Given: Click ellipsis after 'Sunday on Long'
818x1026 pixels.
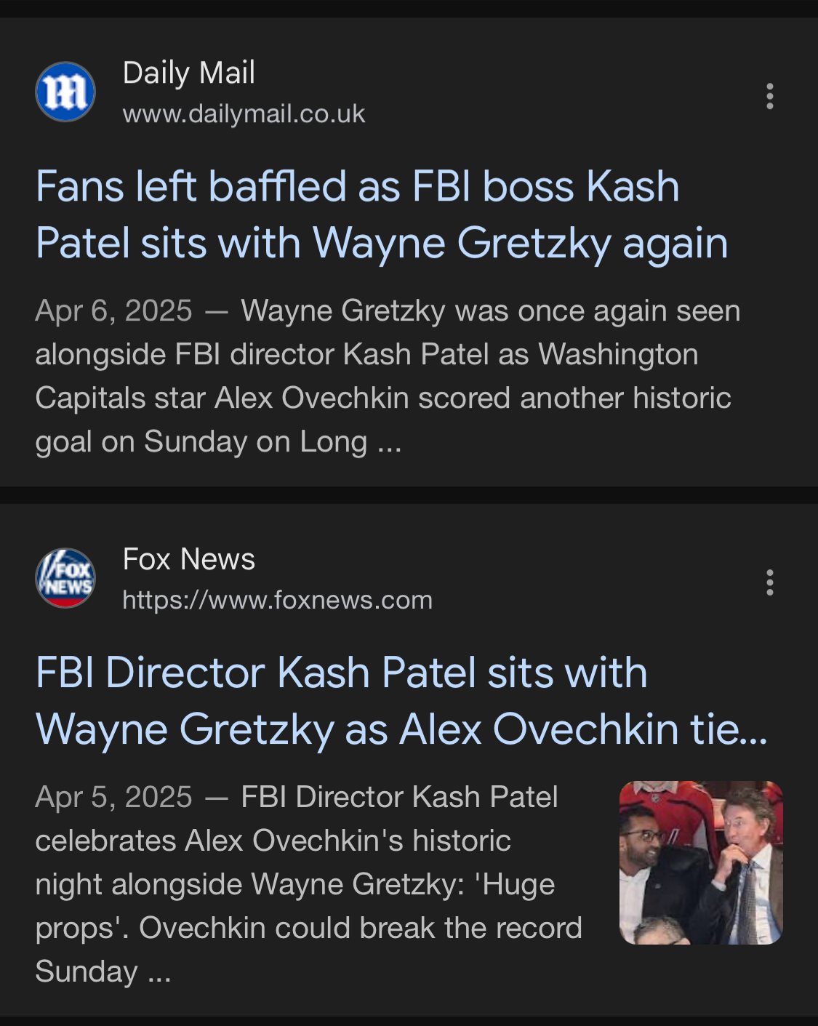Looking at the screenshot, I should coord(390,443).
